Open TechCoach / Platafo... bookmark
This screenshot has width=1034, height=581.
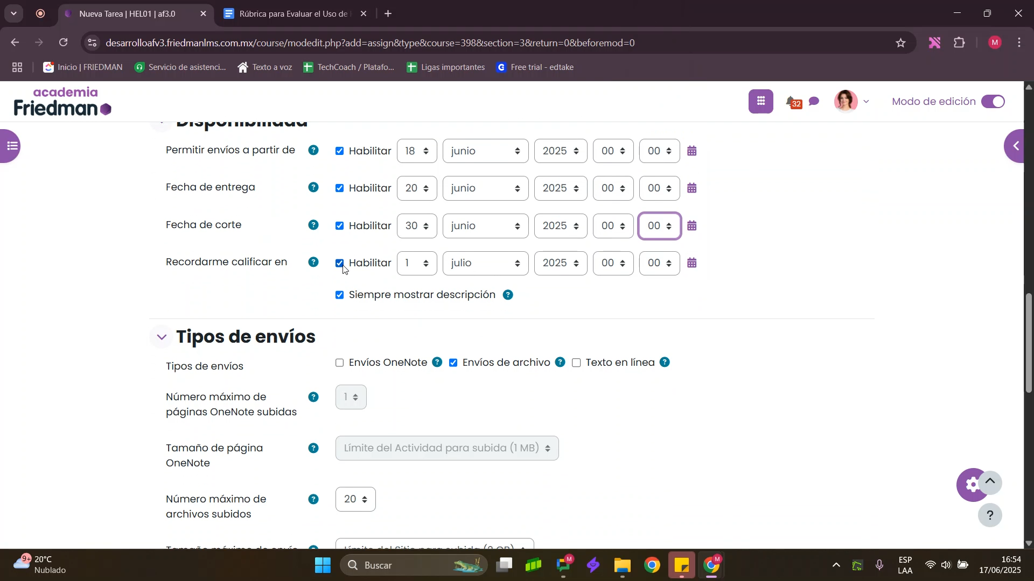point(348,67)
